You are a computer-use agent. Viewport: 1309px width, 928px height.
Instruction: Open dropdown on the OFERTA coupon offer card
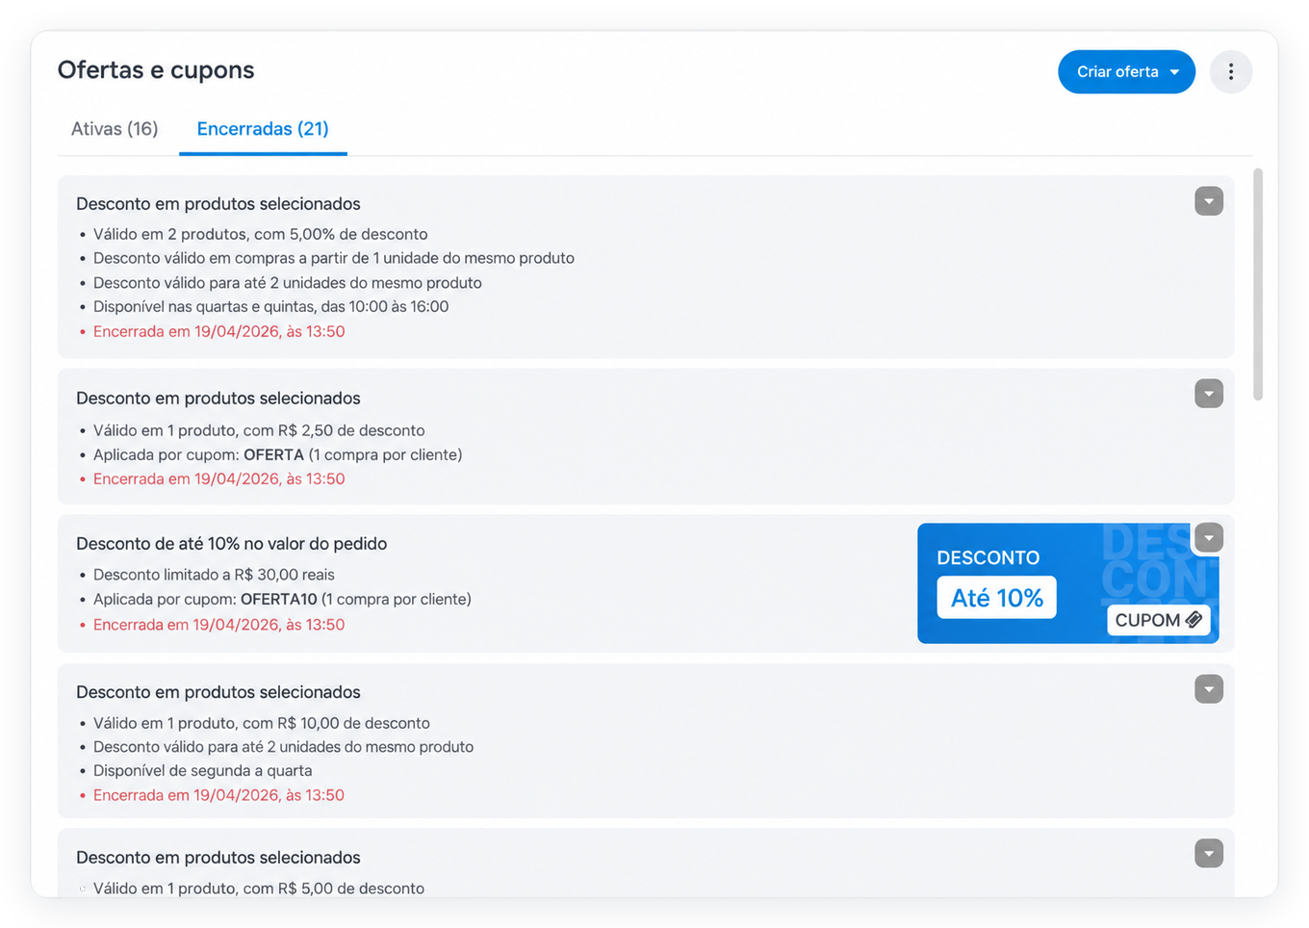click(x=1209, y=394)
